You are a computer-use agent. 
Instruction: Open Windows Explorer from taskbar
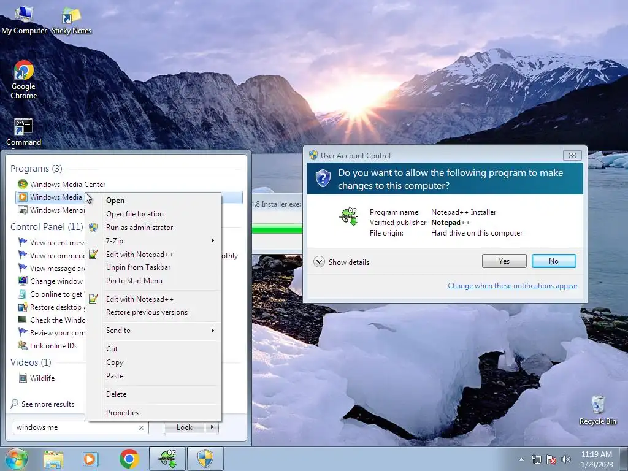tap(53, 459)
